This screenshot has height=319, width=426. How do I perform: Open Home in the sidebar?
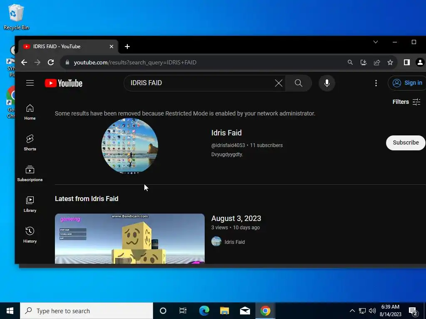pos(30,112)
